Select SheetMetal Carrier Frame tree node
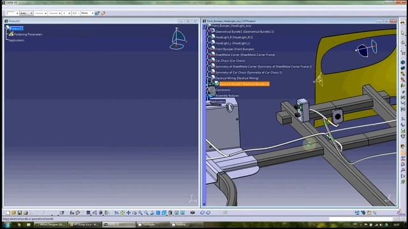The image size is (408, 229). [x=245, y=55]
